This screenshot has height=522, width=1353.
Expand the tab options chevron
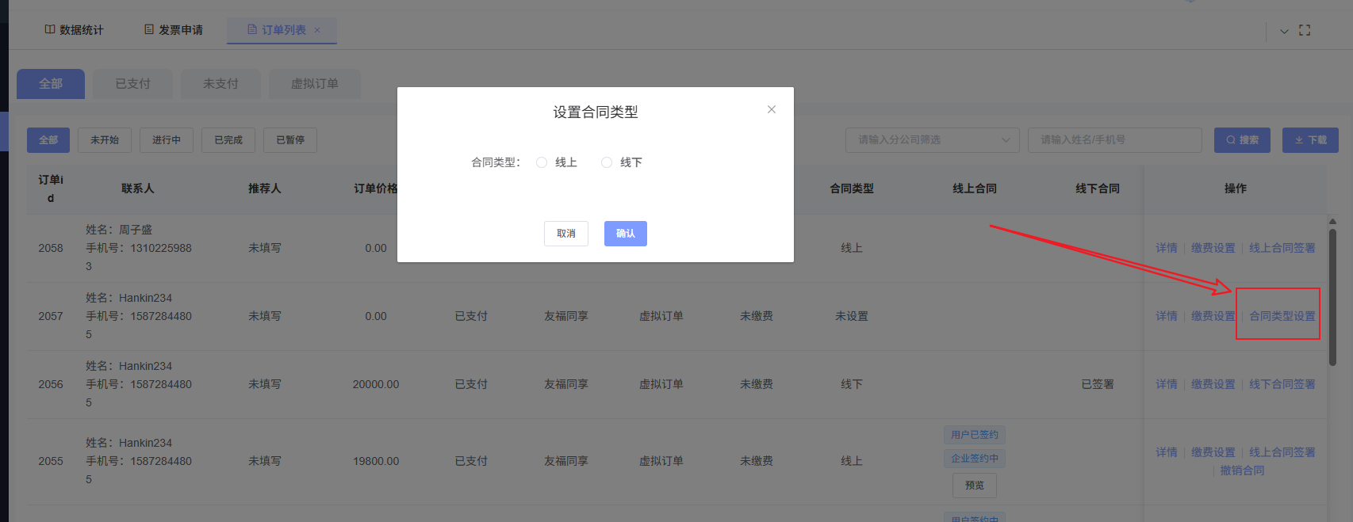(x=1284, y=32)
